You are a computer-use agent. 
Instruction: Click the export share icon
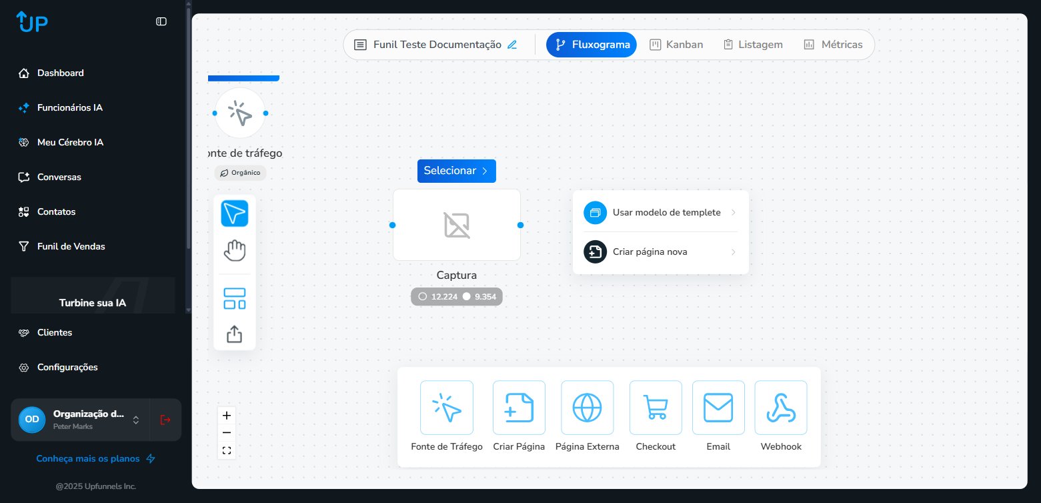(x=234, y=334)
